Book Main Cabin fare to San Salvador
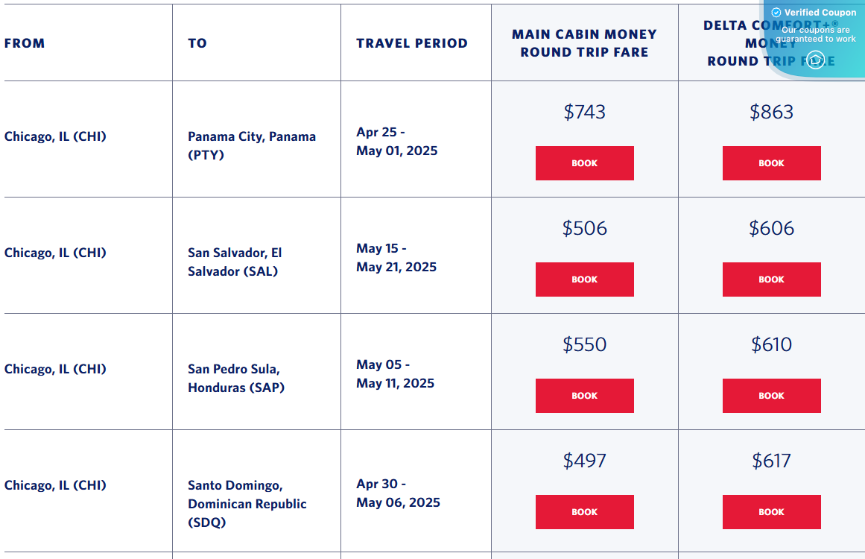865x559 pixels. (x=584, y=279)
